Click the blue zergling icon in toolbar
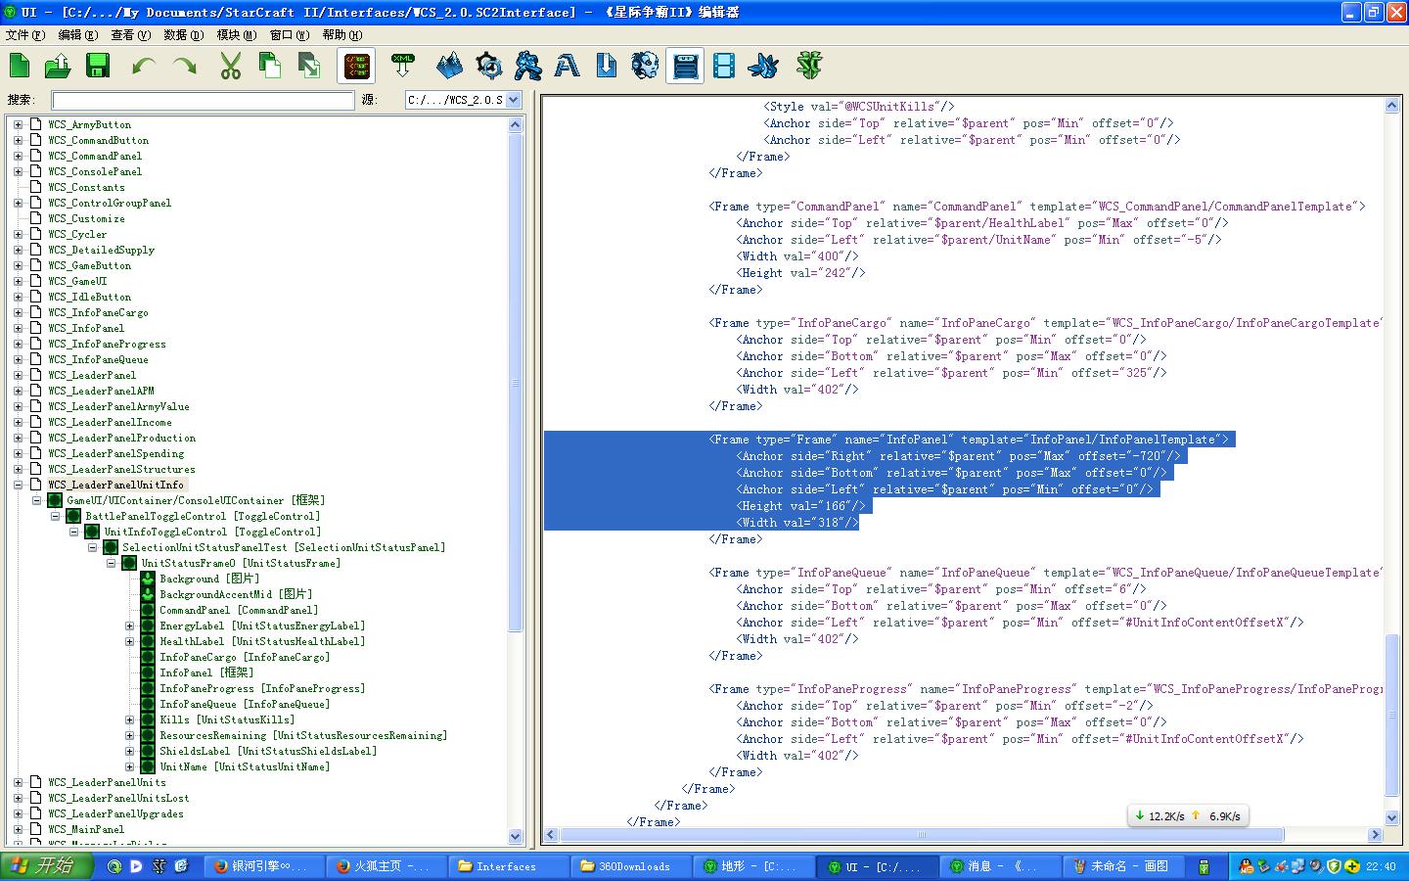Viewport: 1409px width, 881px height. pos(763,66)
